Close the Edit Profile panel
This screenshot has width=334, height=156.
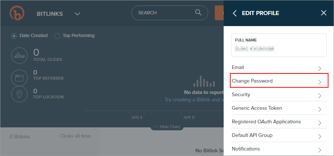[324, 13]
